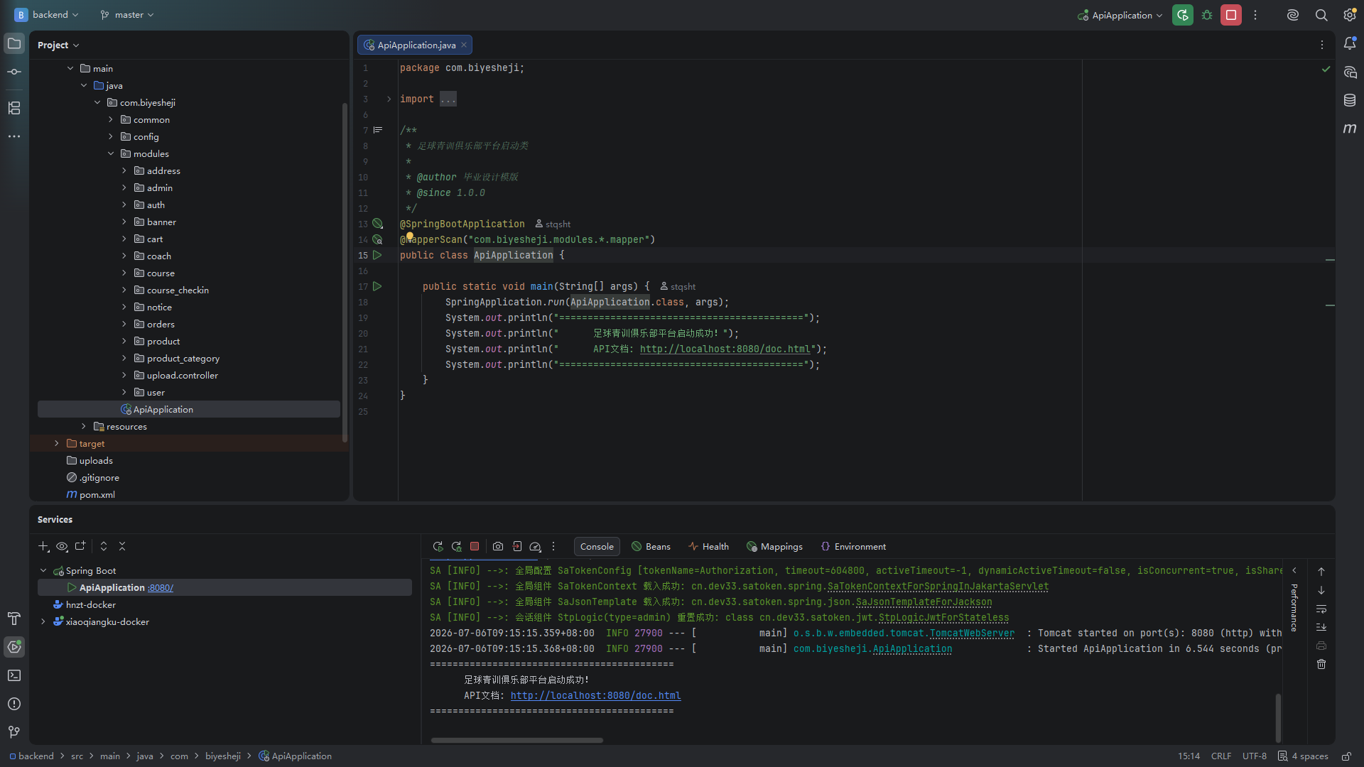Switch to the Beans tab

651,546
